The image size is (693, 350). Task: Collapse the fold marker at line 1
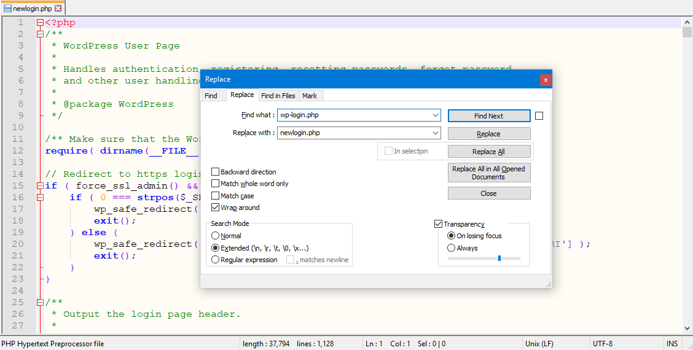(40, 23)
